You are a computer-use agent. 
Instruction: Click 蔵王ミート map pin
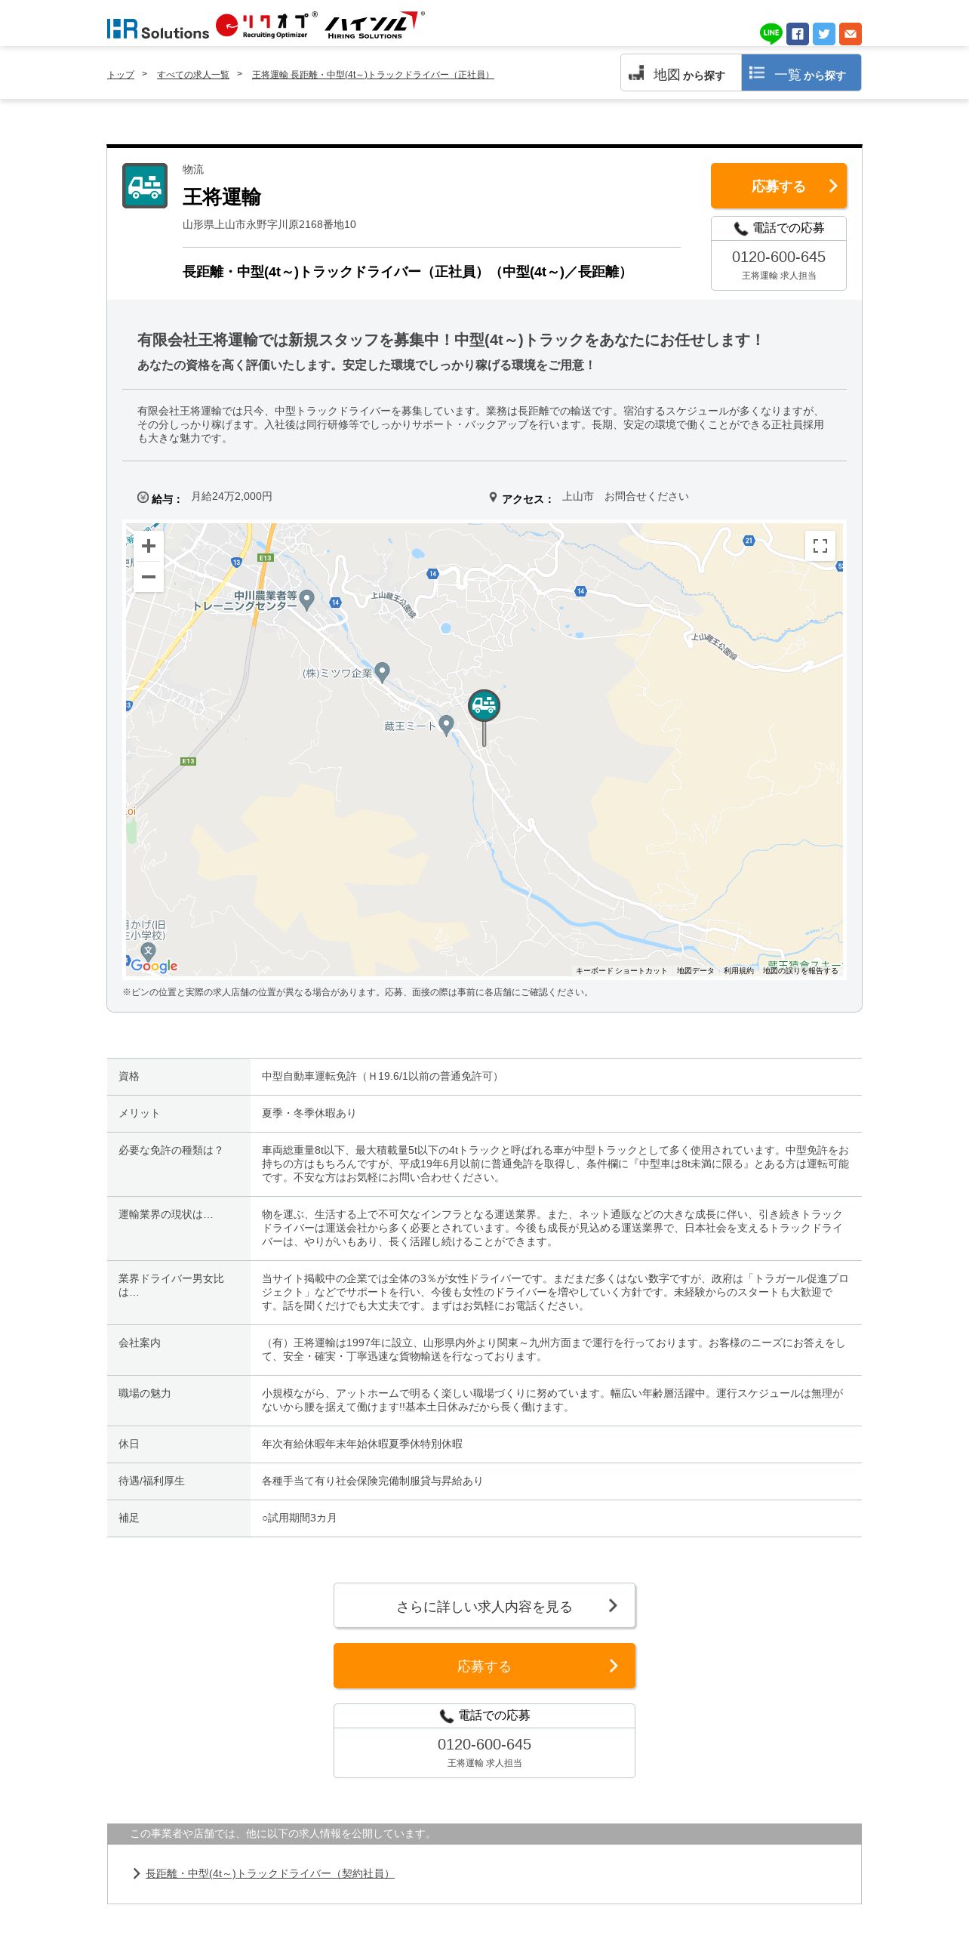(x=446, y=725)
